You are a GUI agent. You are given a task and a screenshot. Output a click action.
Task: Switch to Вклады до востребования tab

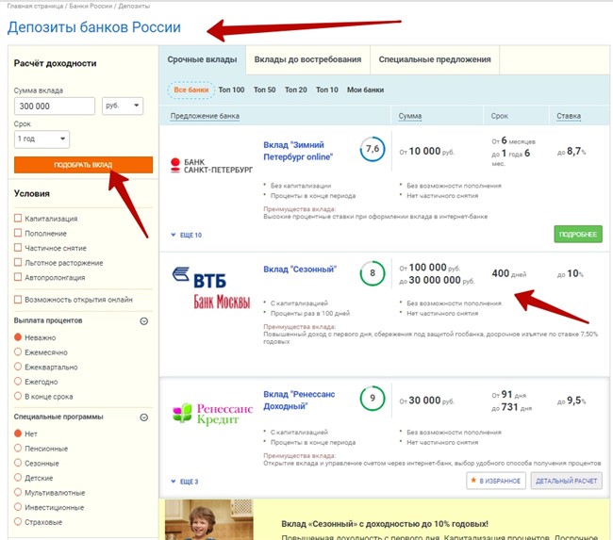click(307, 59)
